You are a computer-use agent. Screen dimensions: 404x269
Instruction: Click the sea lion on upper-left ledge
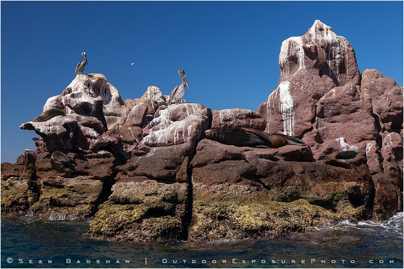49,114
